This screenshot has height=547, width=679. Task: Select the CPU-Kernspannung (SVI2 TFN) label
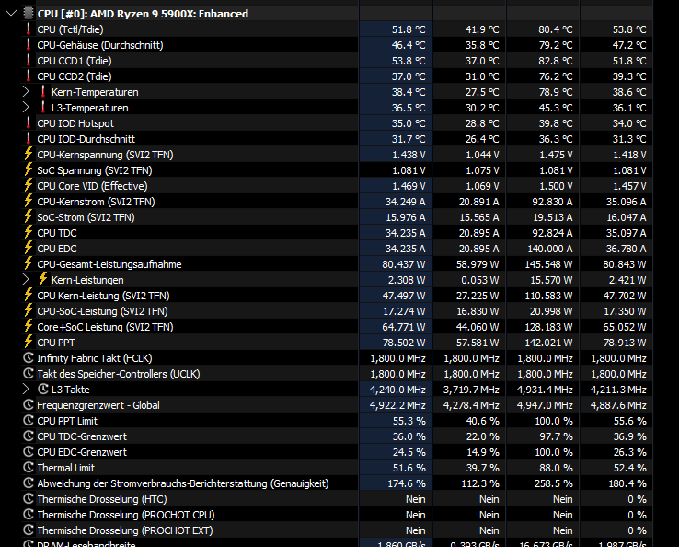pyautogui.click(x=105, y=155)
